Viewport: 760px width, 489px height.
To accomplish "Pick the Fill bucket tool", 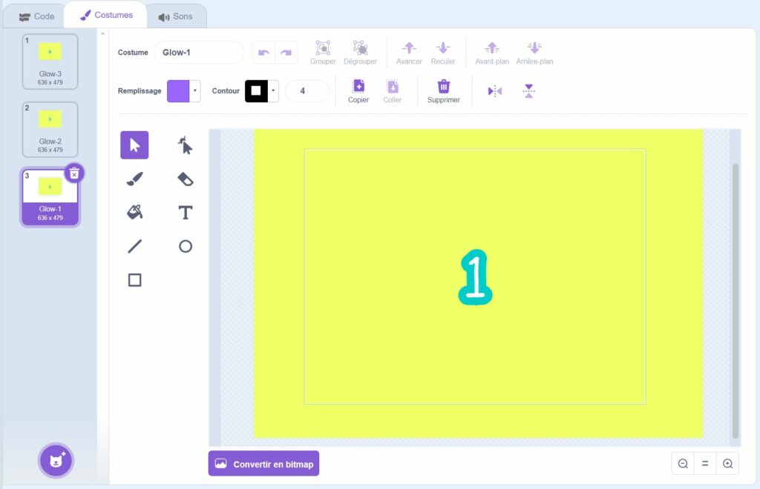I will tap(134, 213).
